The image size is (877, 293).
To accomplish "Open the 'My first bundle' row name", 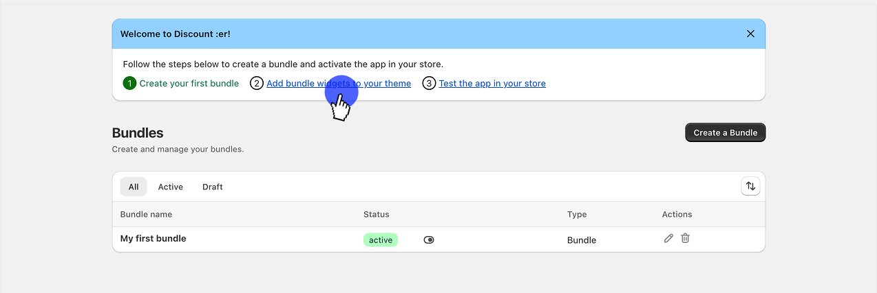I will coord(153,239).
